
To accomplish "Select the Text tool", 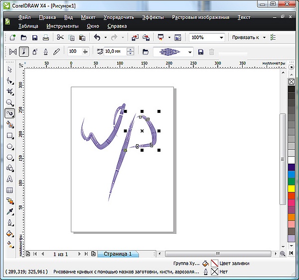I will 9,179.
